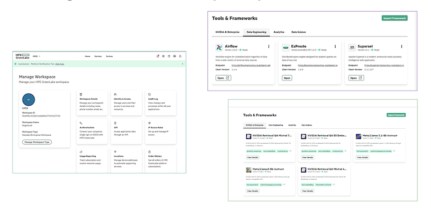Open the apps grid icon in GreenLake header

[163, 56]
